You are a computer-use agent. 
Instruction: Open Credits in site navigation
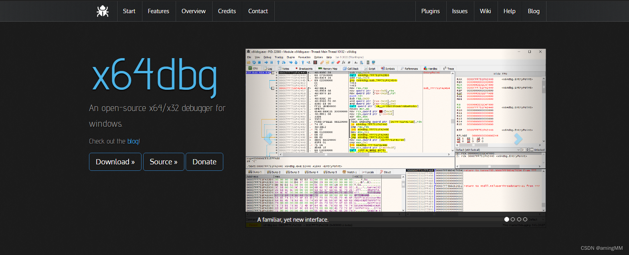(227, 11)
